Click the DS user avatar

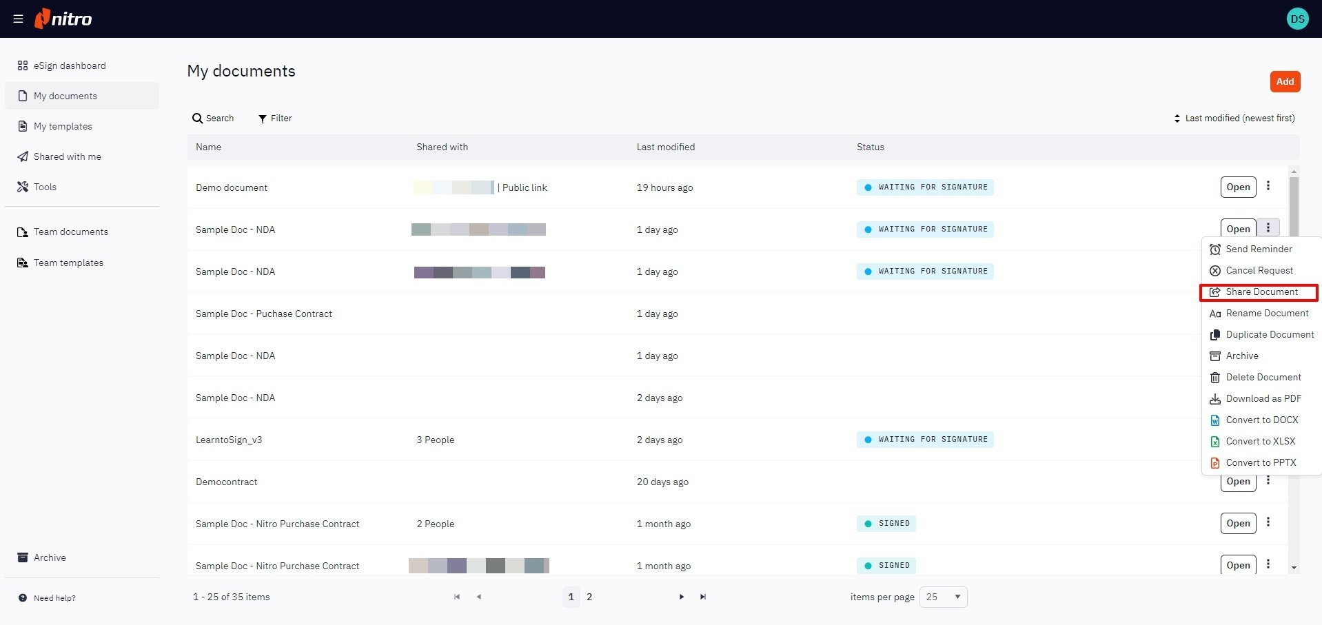tap(1297, 19)
